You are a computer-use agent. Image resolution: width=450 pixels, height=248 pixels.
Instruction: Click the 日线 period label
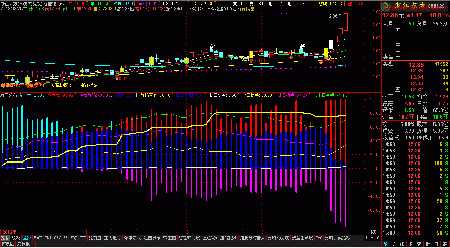(x=372, y=232)
